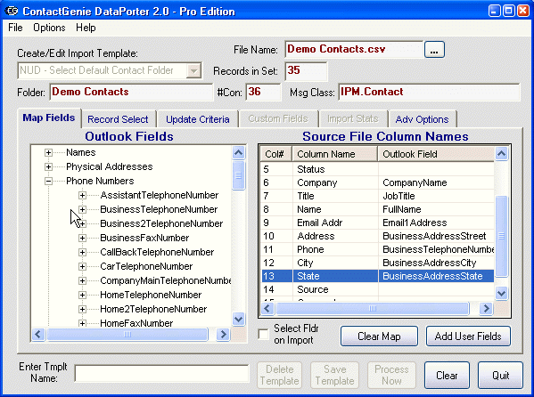Click the Add User Fields button

click(468, 336)
